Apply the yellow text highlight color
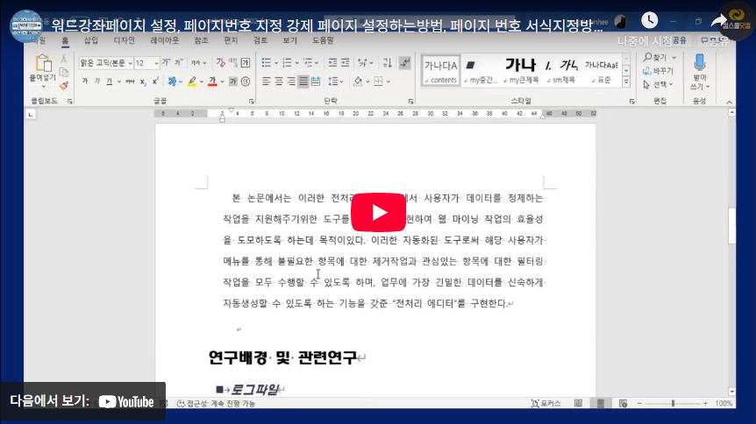The width and height of the screenshot is (756, 424). pos(192,81)
